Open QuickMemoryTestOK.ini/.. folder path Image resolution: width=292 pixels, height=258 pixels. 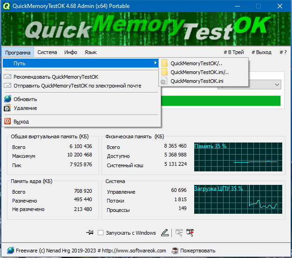coord(204,72)
